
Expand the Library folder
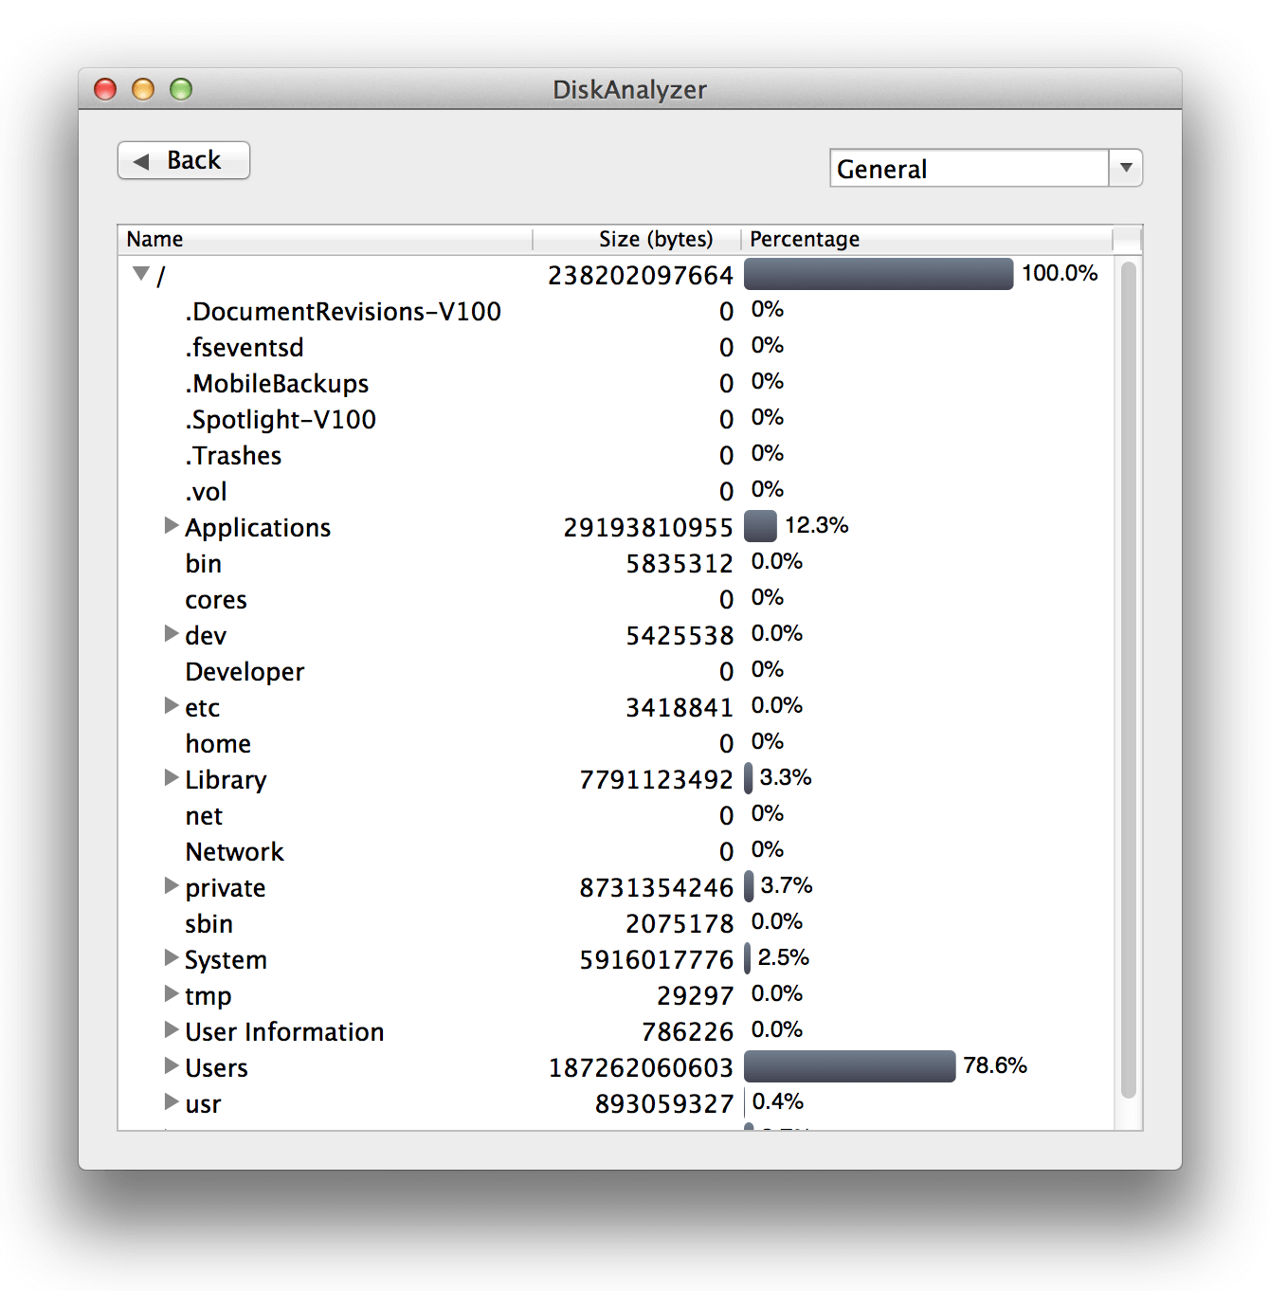tap(172, 778)
